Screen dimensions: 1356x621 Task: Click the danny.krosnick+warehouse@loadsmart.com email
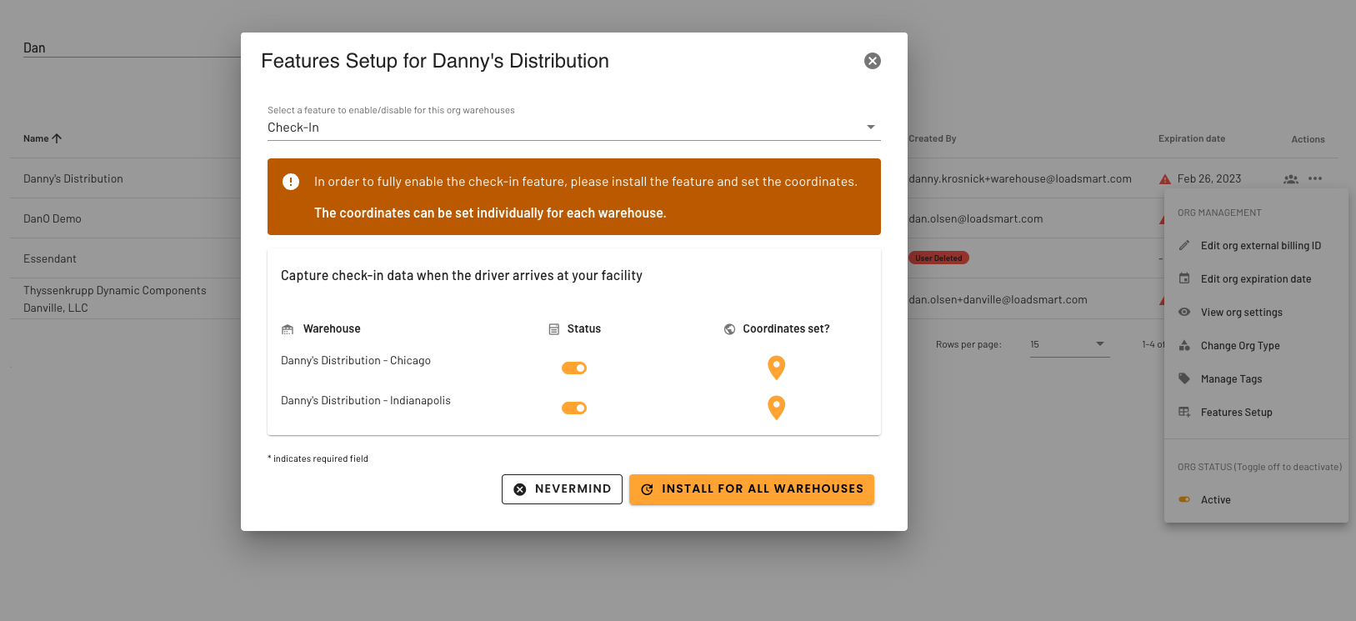1020,178
